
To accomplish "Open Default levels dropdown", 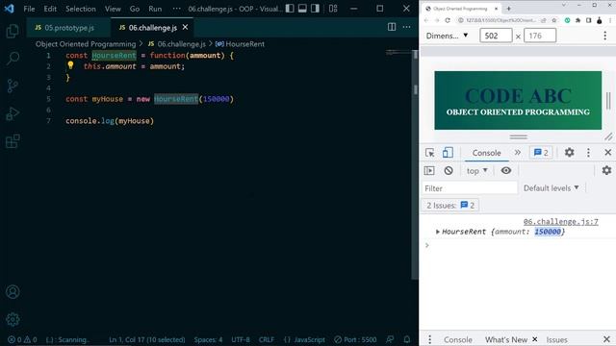I will coord(552,188).
